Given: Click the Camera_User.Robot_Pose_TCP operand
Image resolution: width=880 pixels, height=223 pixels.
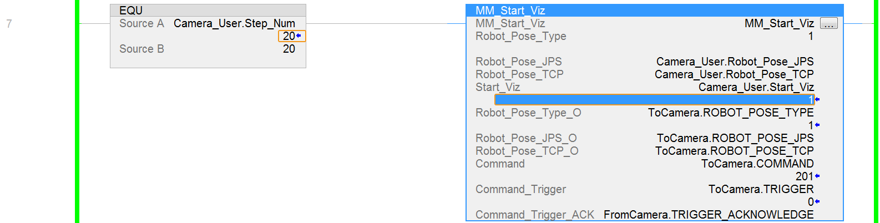Looking at the screenshot, I should (x=734, y=74).
